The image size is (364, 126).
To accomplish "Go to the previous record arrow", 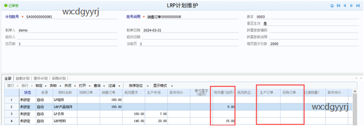I will tap(345, 6).
